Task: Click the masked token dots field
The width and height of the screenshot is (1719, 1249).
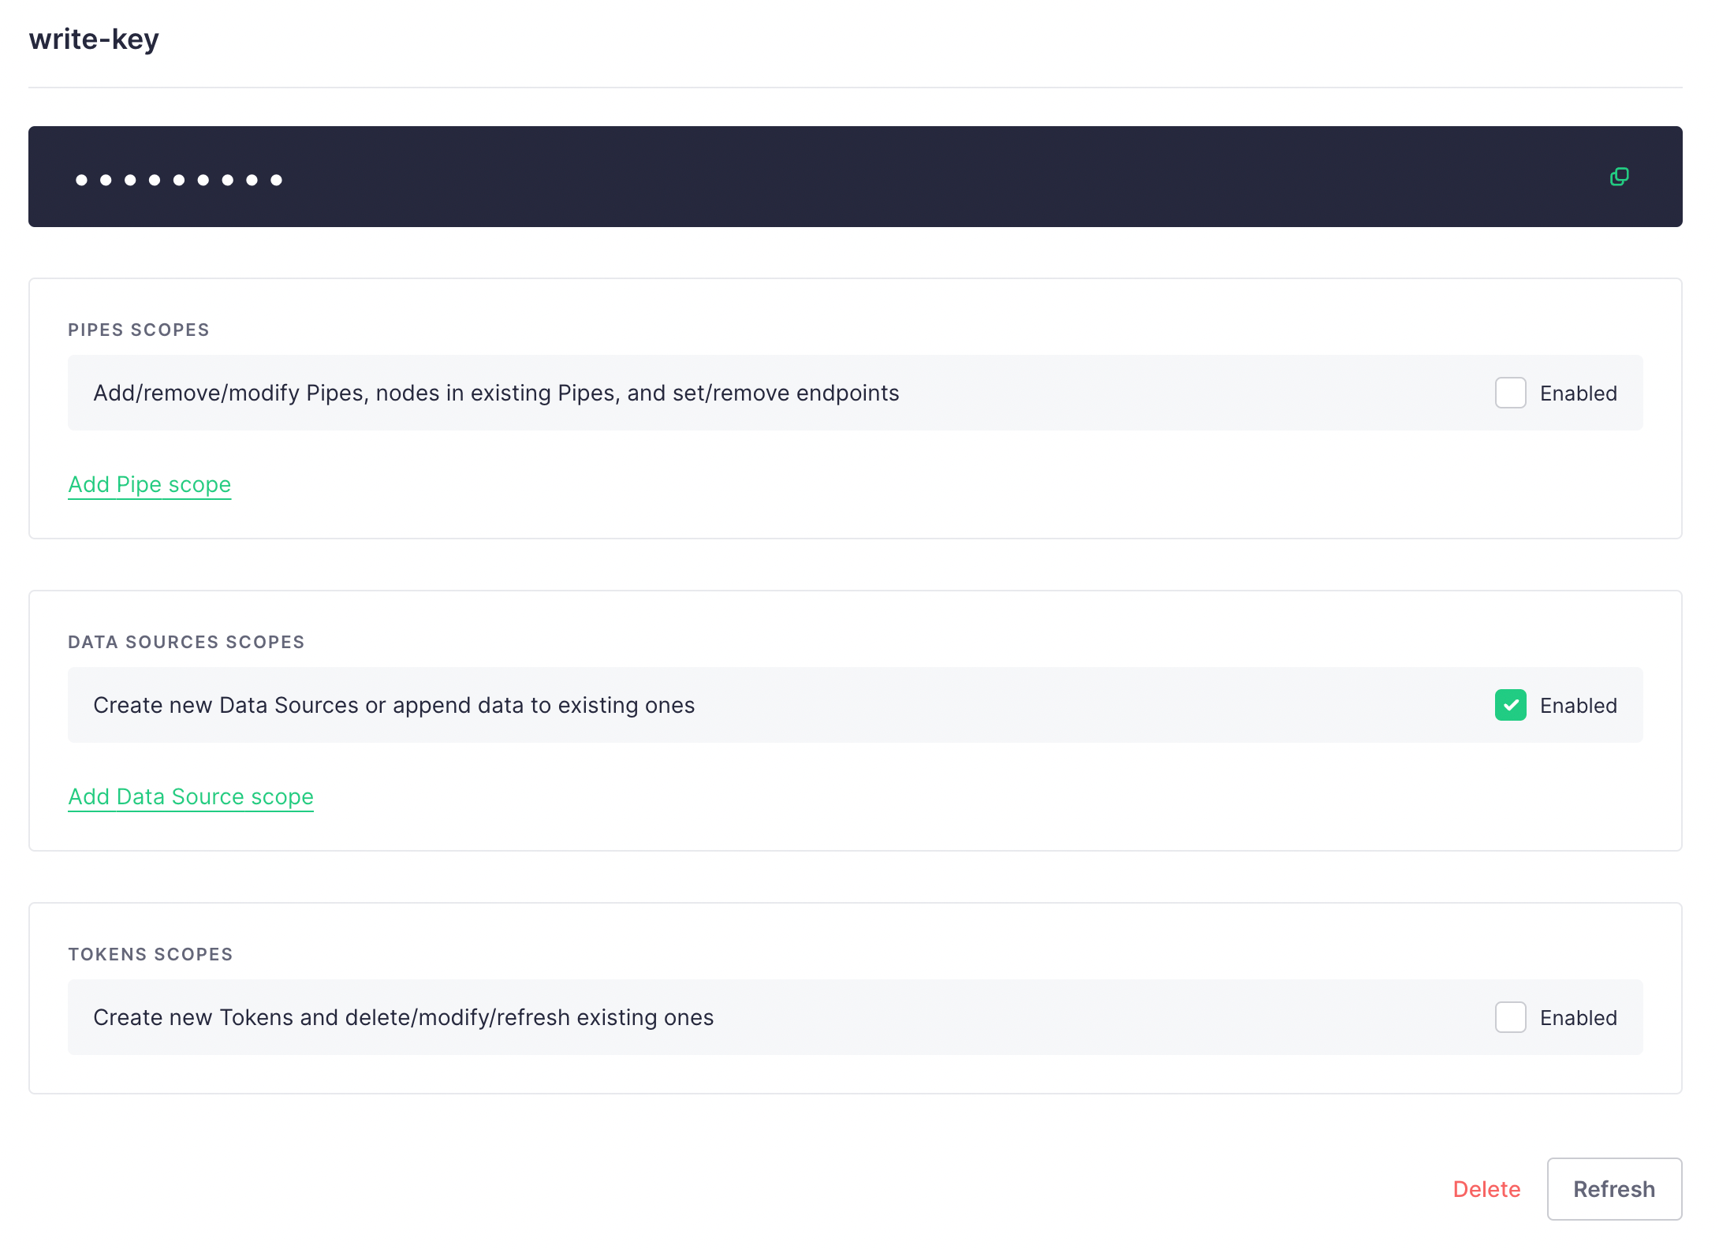Action: coord(179,180)
